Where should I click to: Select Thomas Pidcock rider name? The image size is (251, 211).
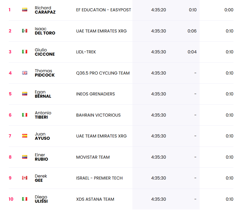point(45,73)
